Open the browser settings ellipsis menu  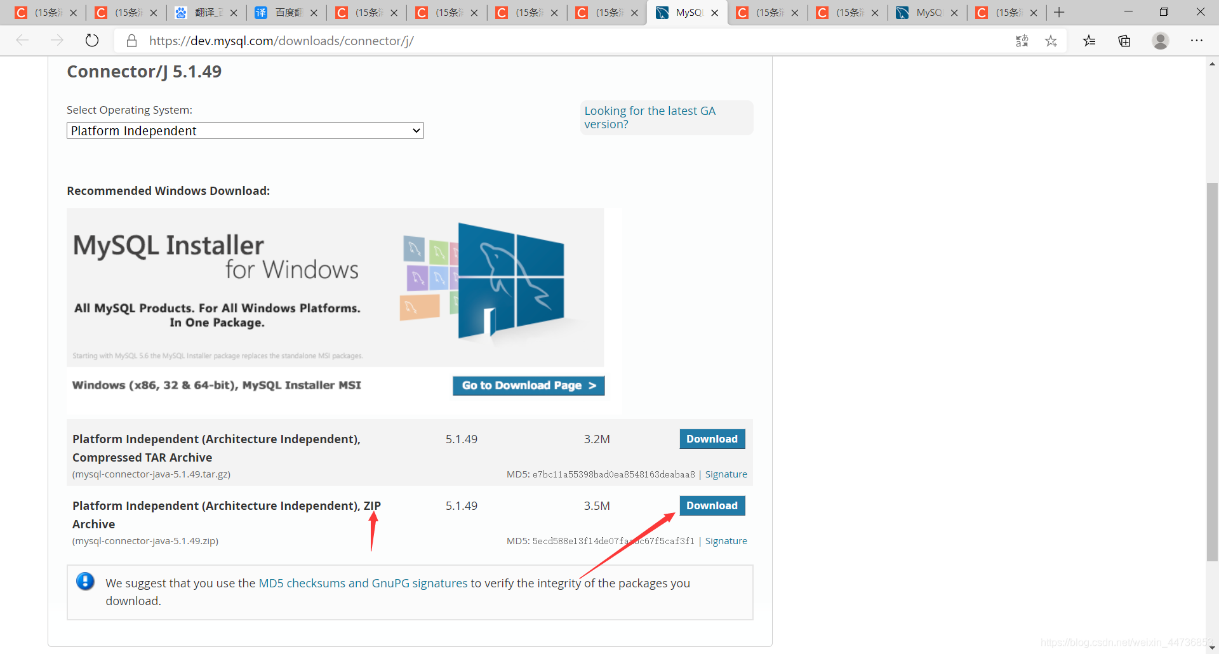click(x=1197, y=41)
